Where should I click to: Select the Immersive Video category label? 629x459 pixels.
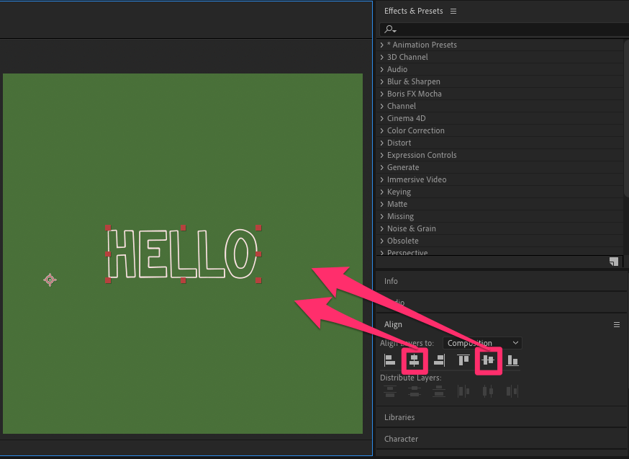coord(417,179)
